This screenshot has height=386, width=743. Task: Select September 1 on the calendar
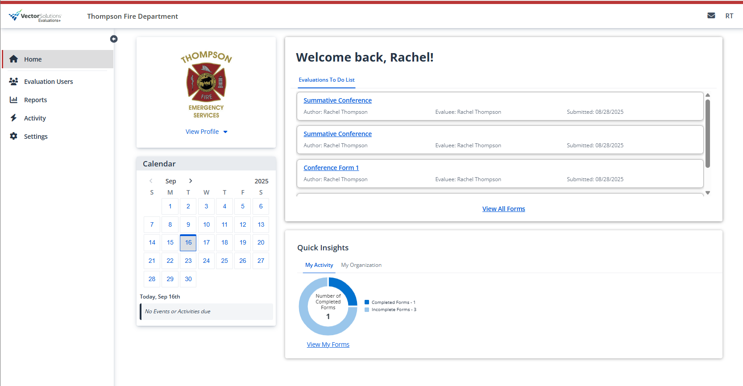(x=170, y=206)
